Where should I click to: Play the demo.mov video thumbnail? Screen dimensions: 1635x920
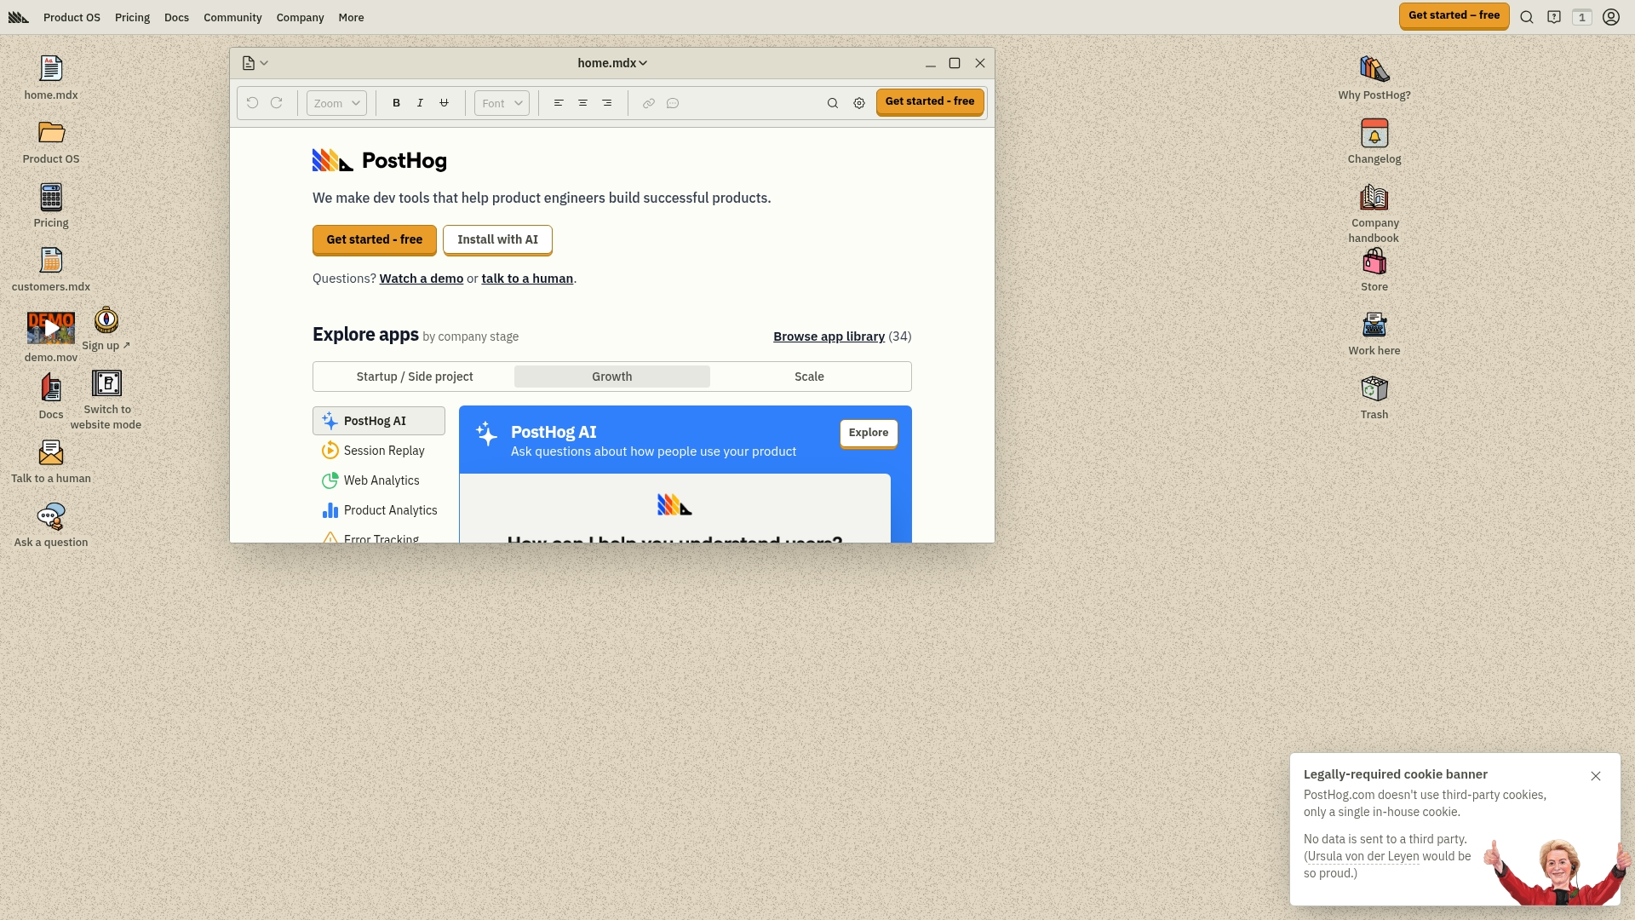[x=51, y=328]
